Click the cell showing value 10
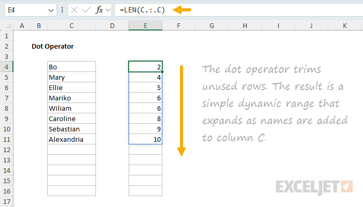The width and height of the screenshot is (363, 207). pos(145,139)
